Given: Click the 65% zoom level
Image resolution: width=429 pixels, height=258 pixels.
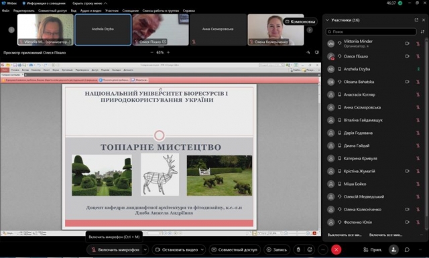Looking at the screenshot, I should point(160,52).
